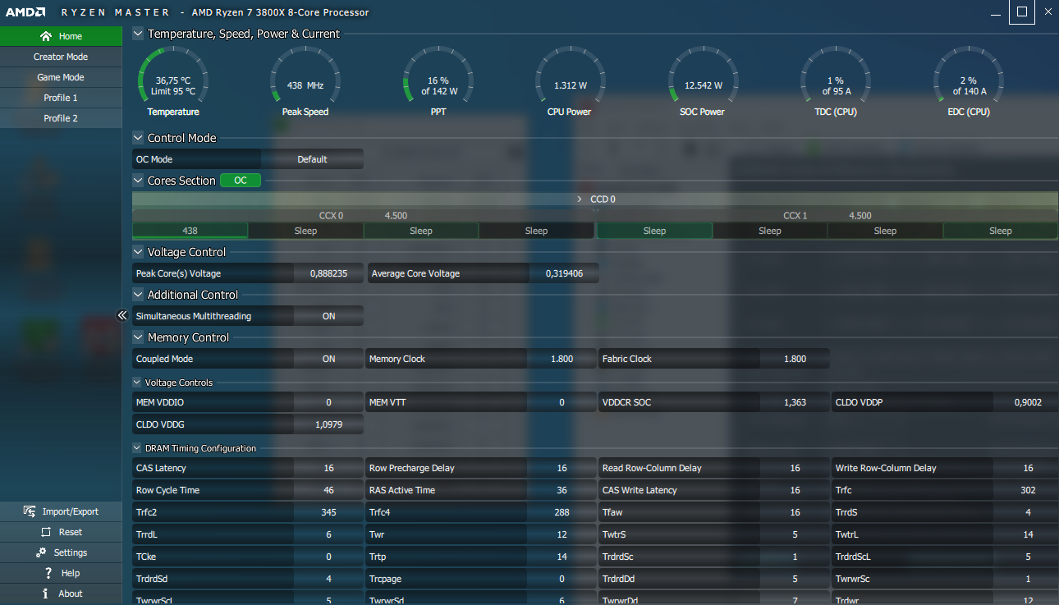Click the Home house icon in sidebar
Image resolution: width=1059 pixels, height=605 pixels.
[x=46, y=36]
